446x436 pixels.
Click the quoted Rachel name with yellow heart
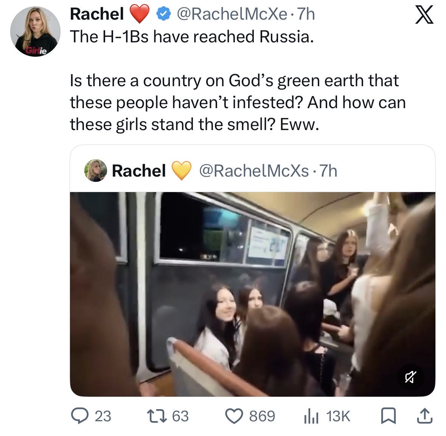152,171
